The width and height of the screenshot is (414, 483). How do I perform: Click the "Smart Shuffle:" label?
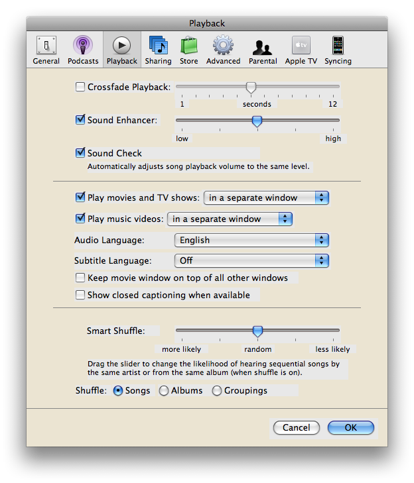116,331
